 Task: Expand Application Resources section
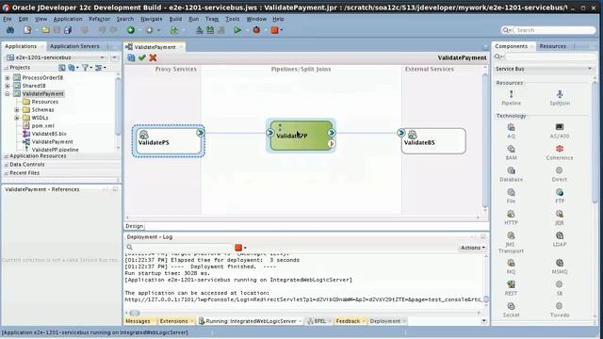[x=7, y=156]
